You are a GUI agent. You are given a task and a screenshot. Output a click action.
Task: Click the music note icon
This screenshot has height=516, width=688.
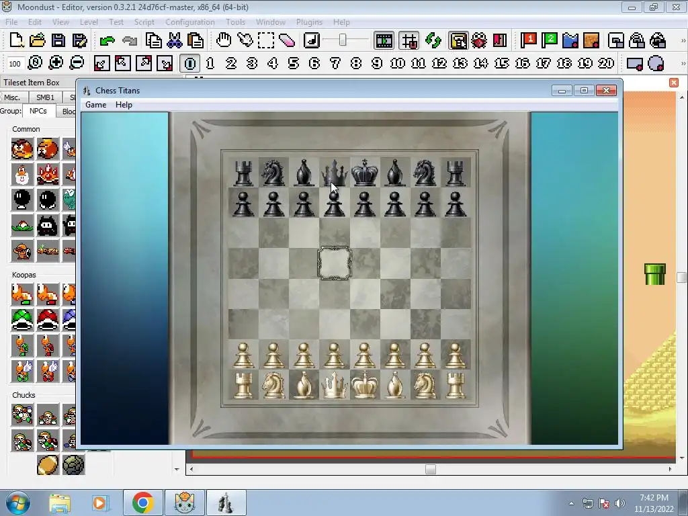pos(312,40)
